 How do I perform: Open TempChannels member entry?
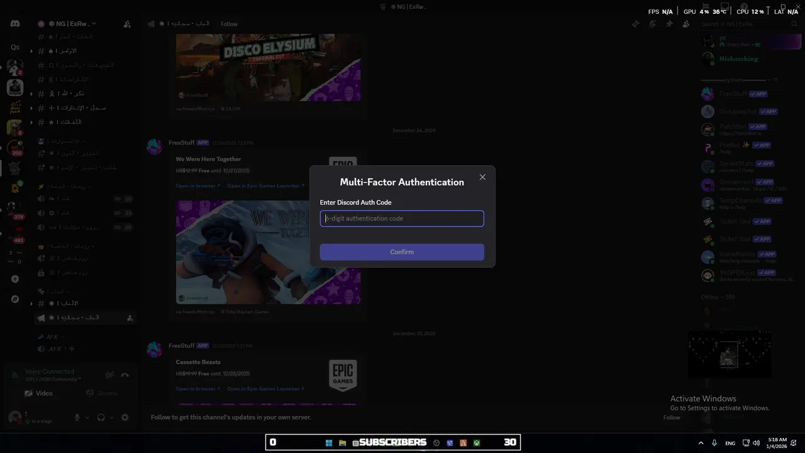(x=748, y=203)
